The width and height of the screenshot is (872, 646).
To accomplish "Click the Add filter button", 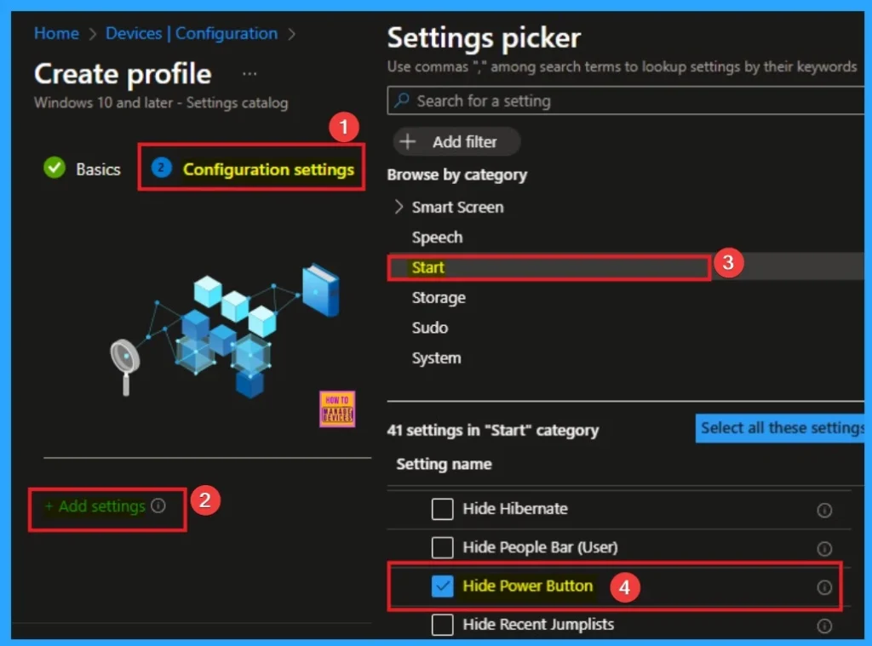I will pyautogui.click(x=456, y=142).
